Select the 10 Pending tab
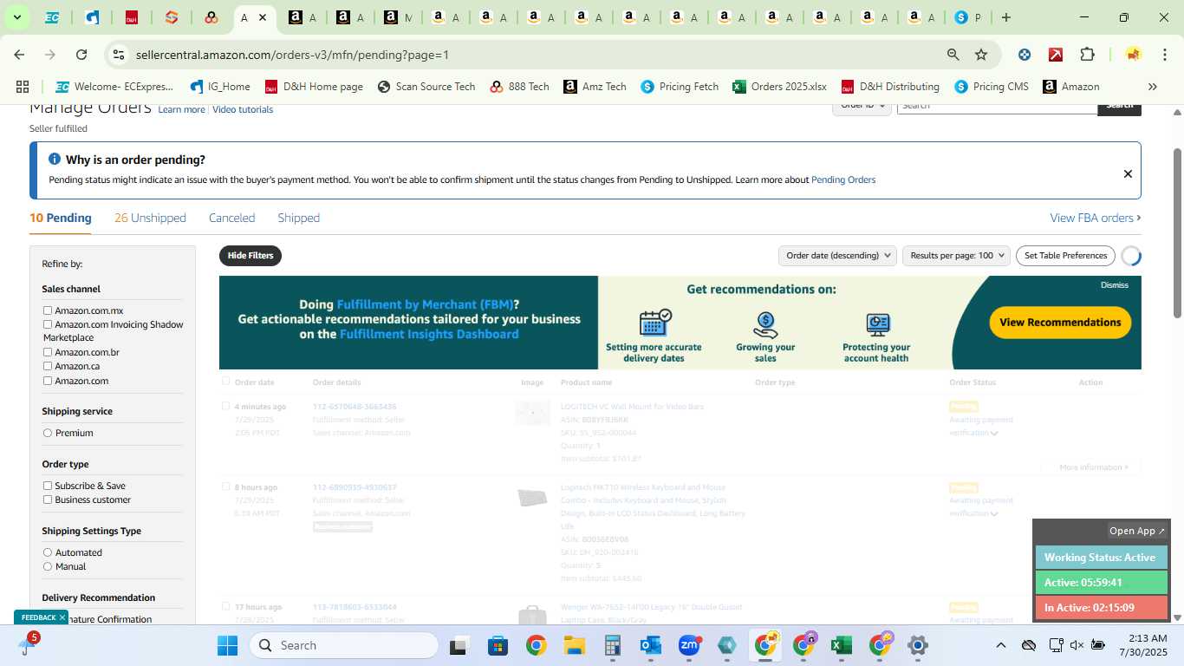This screenshot has height=666, width=1184. [x=61, y=218]
